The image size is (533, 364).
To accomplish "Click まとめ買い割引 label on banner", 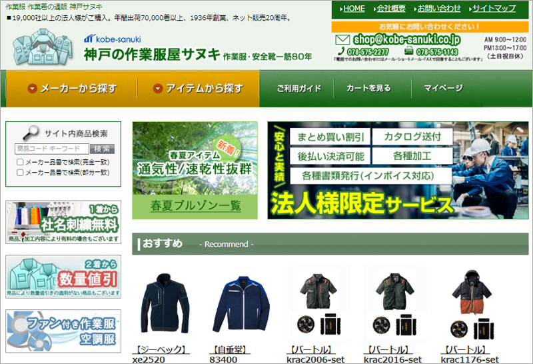I will point(330,137).
